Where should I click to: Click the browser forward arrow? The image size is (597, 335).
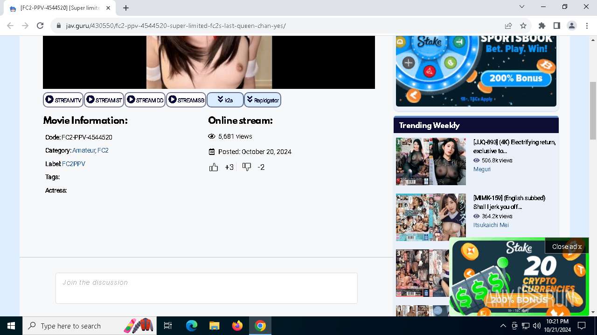coord(25,26)
